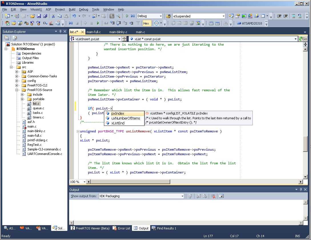Click the green continue arrow in the debug toolbar

click(x=98, y=23)
